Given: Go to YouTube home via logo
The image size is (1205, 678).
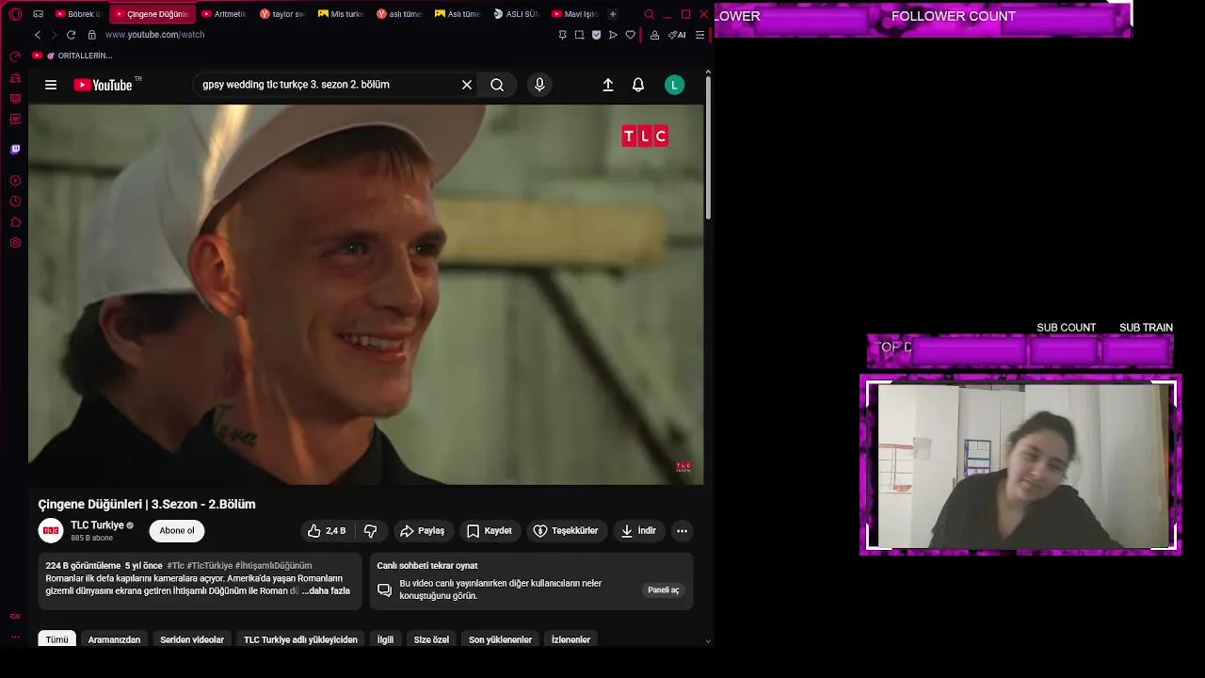Looking at the screenshot, I should [104, 85].
